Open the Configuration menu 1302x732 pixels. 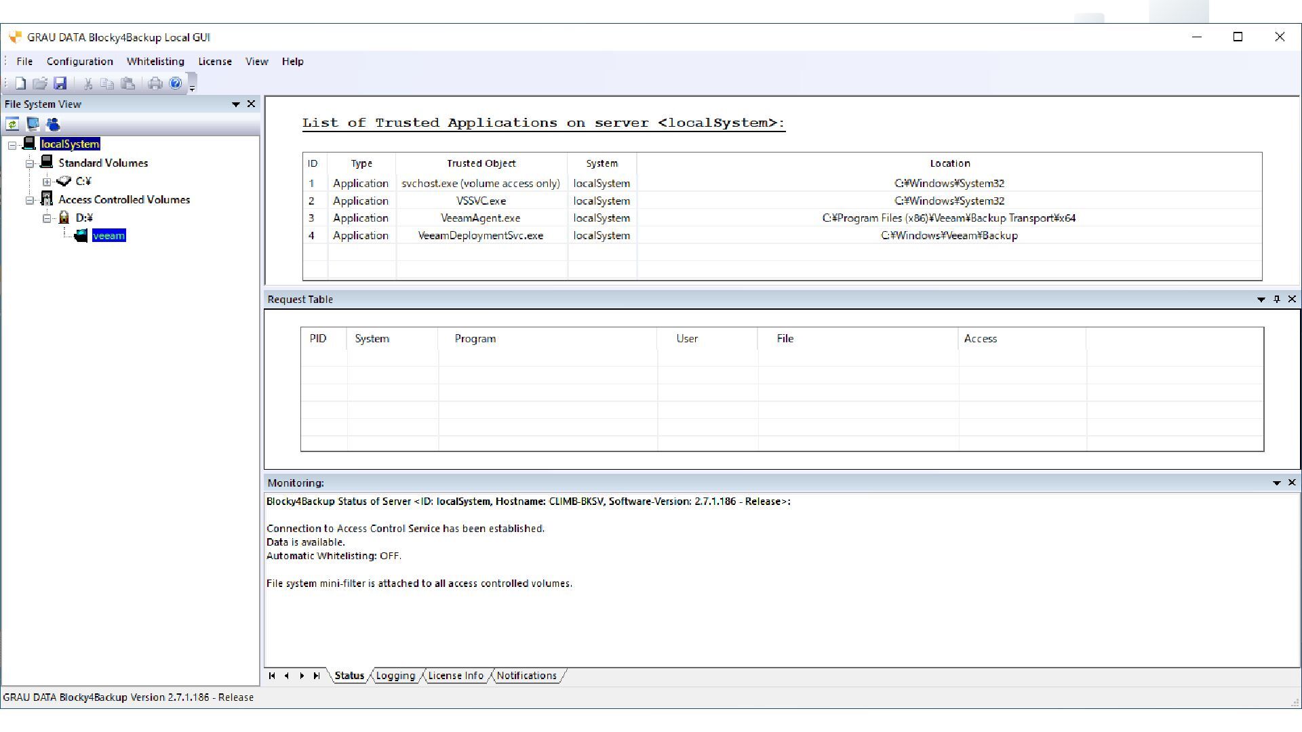79,61
